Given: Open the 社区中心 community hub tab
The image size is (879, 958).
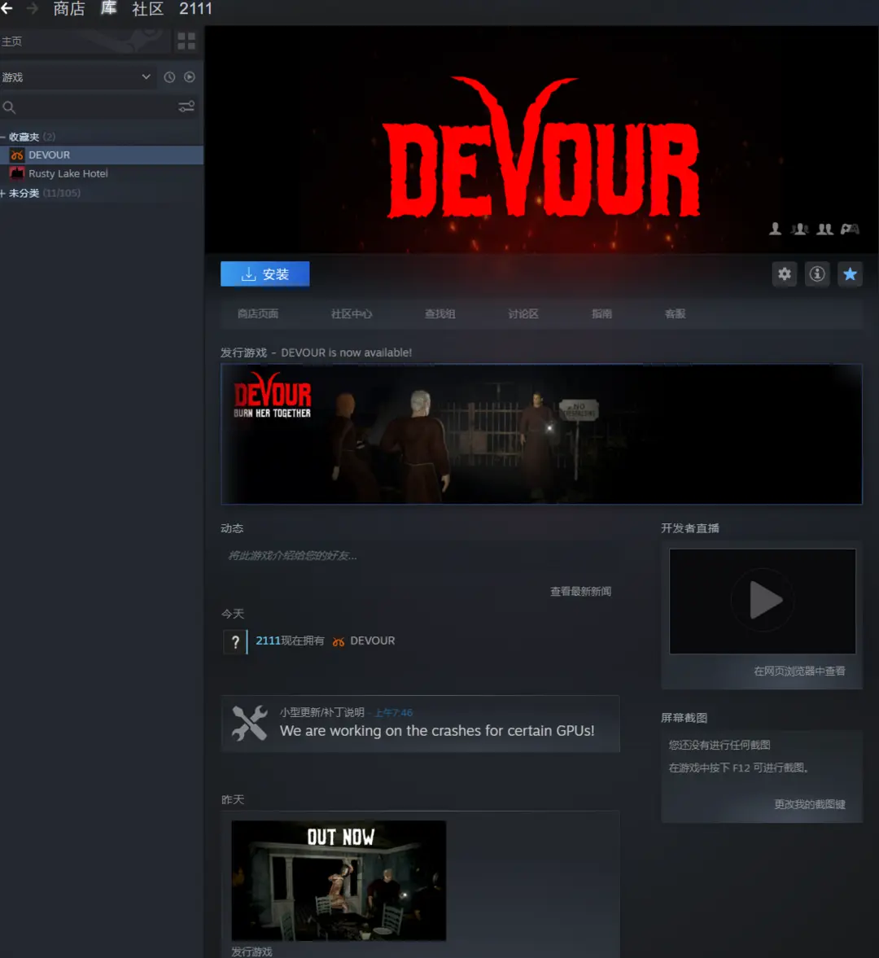Looking at the screenshot, I should point(352,314).
